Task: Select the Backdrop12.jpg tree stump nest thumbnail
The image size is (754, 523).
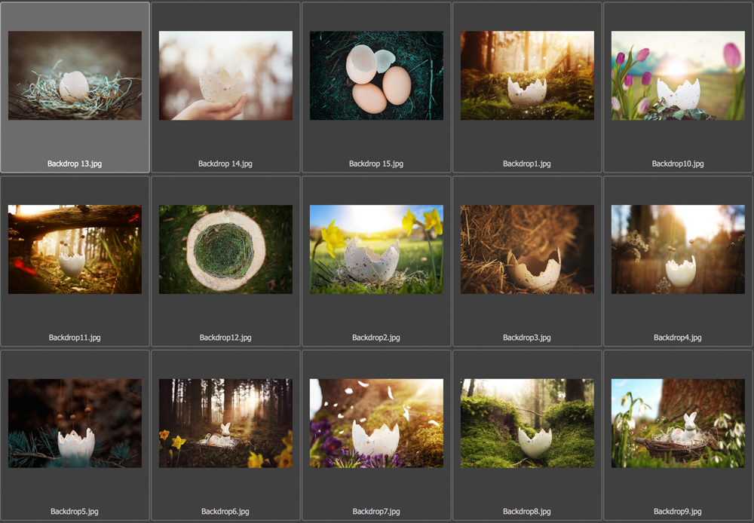Action: tap(225, 249)
